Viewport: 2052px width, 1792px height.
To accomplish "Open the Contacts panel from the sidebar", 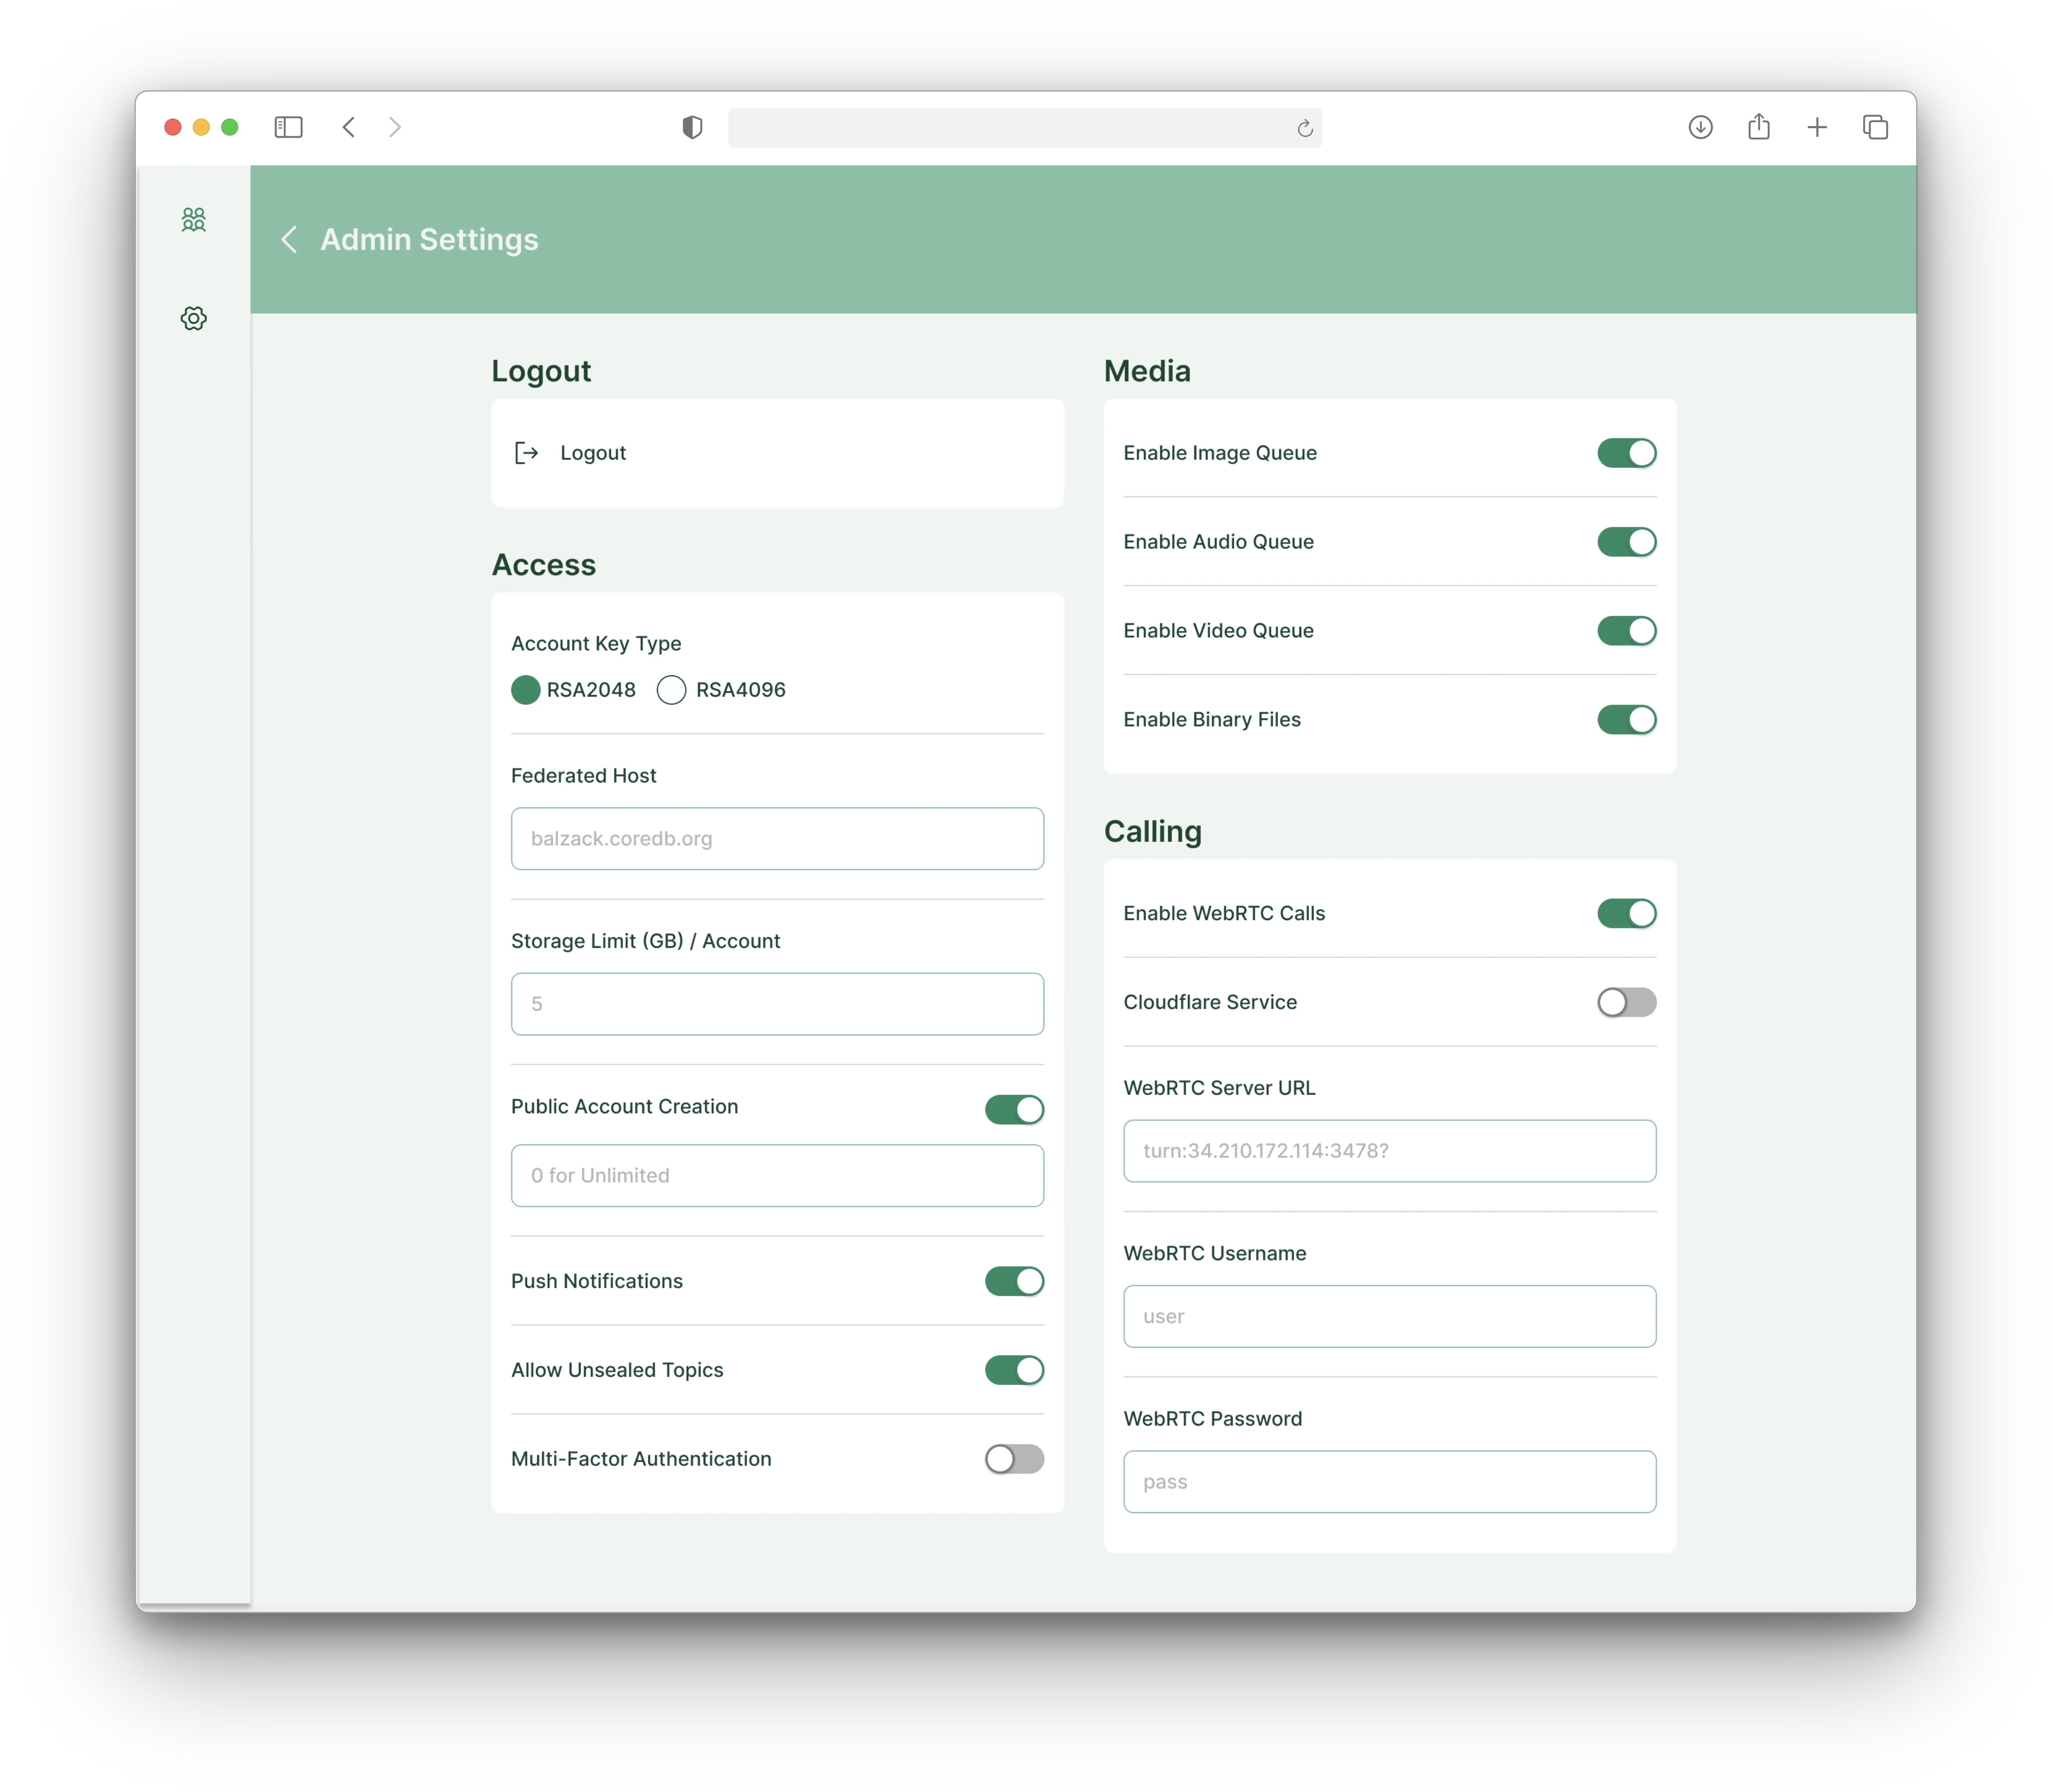I will 193,220.
